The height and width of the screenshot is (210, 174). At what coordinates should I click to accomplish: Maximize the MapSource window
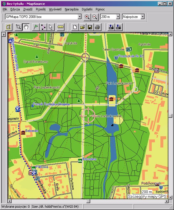pos(165,4)
